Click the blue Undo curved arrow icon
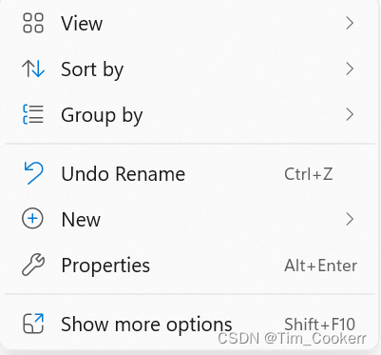Screen dimensions: 381x355 [33, 173]
